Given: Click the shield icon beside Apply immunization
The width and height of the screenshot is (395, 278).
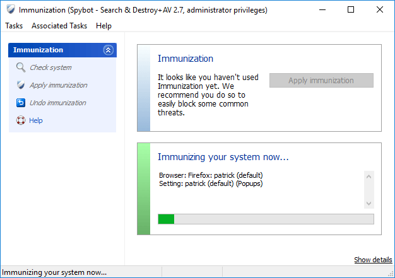Looking at the screenshot, I should pyautogui.click(x=21, y=85).
